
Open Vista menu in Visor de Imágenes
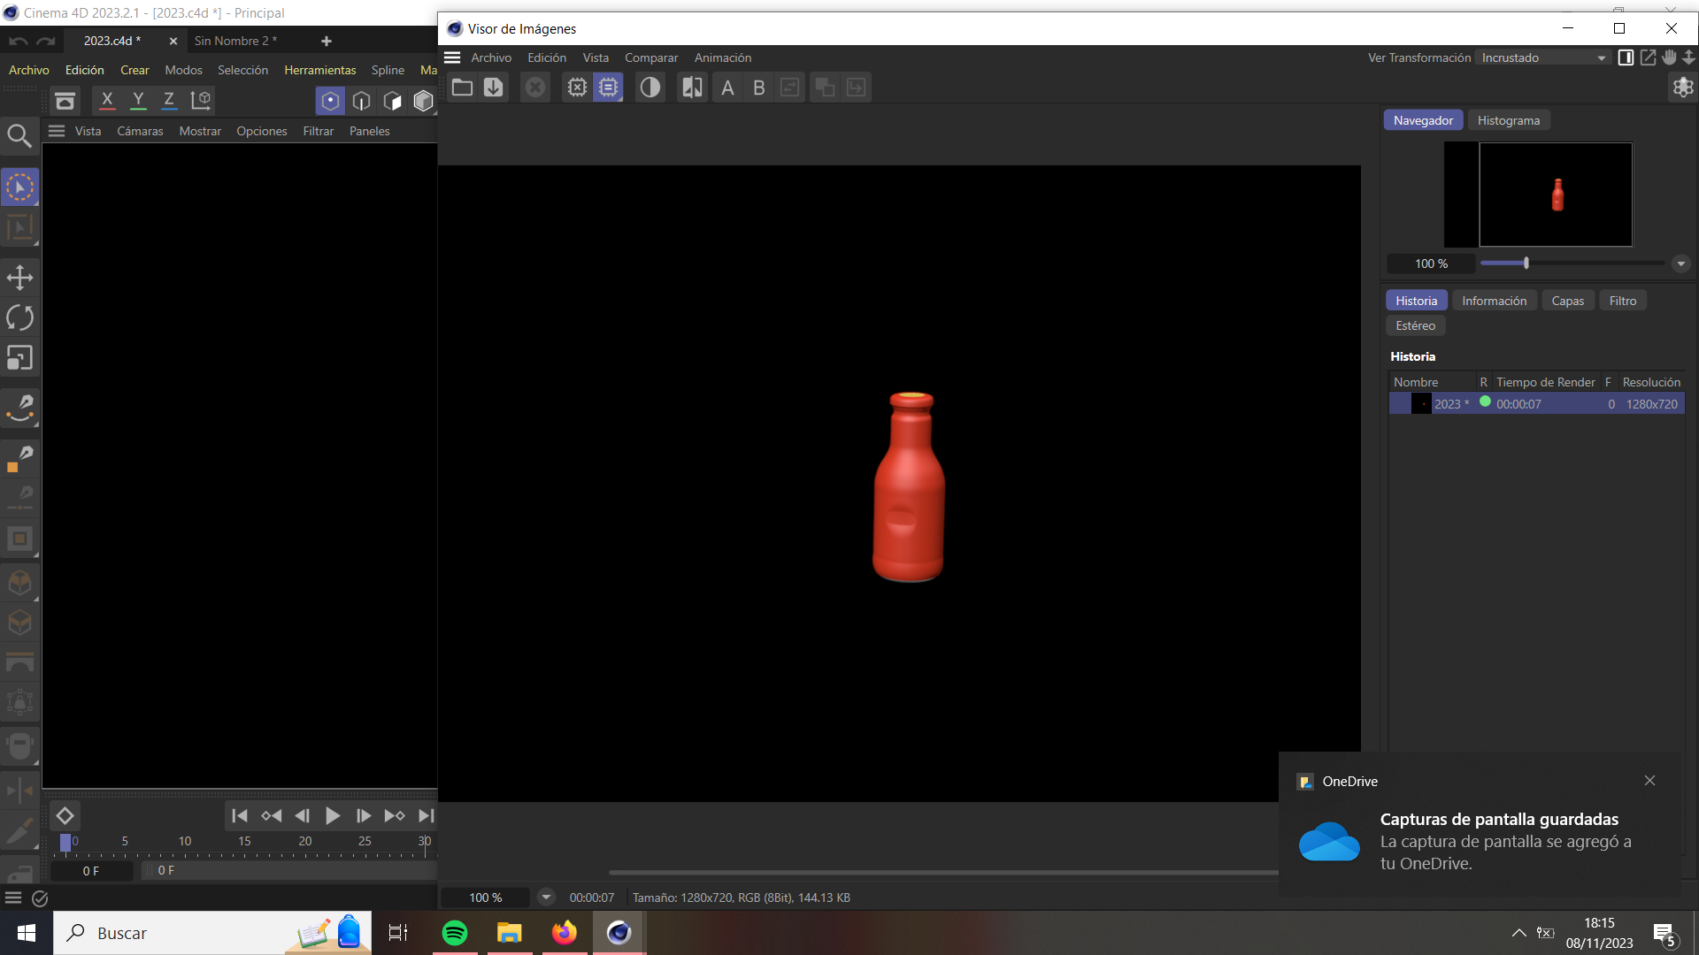(x=596, y=57)
